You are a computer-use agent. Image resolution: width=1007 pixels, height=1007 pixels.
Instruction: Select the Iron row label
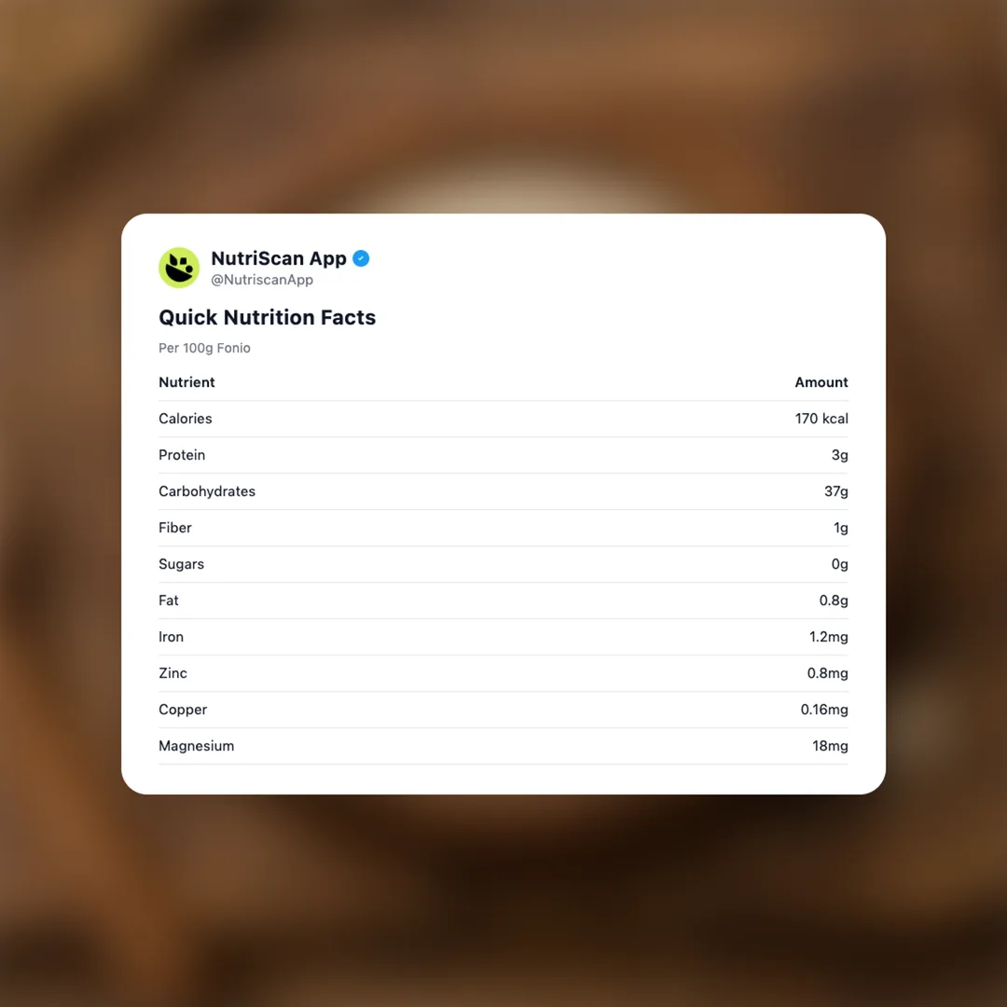click(171, 637)
